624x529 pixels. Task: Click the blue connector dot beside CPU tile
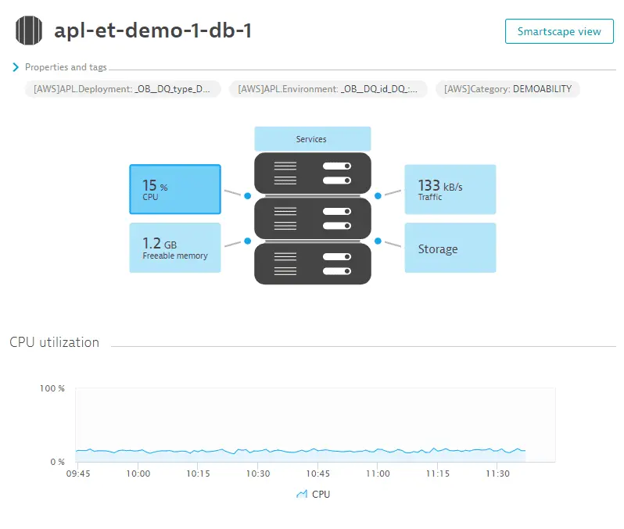coord(248,195)
